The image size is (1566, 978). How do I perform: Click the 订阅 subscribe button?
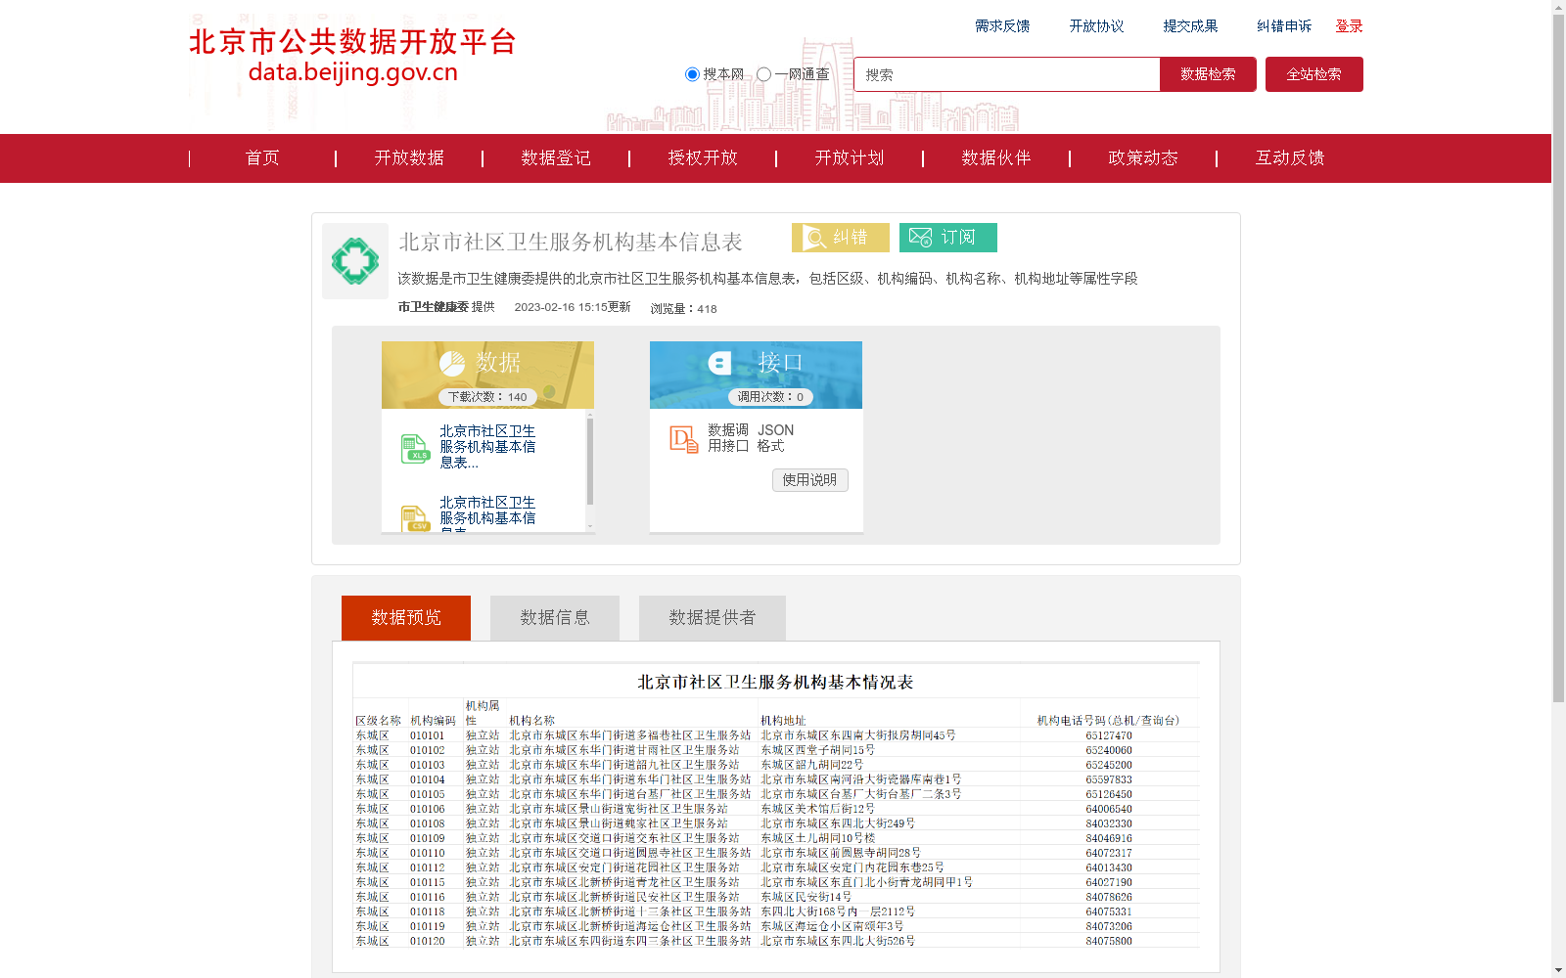(x=948, y=238)
